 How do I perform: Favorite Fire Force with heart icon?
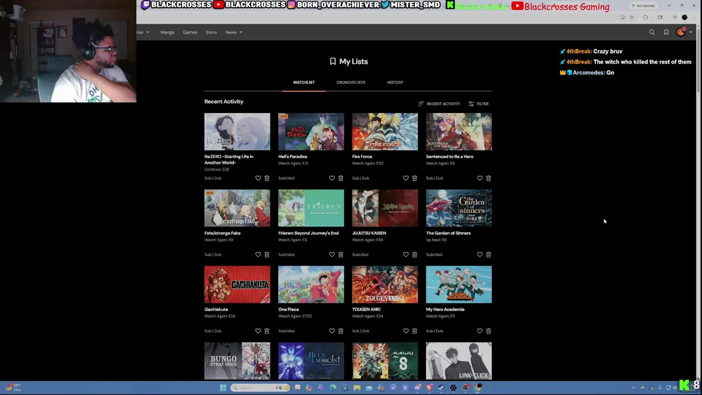(x=406, y=178)
